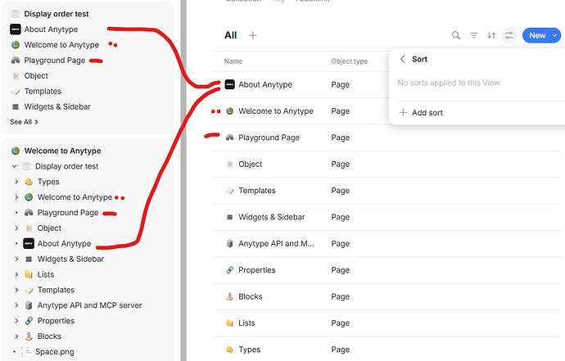Viewport: 565px width, 361px height.
Task: Click the filter icon beside search
Action: tap(473, 35)
